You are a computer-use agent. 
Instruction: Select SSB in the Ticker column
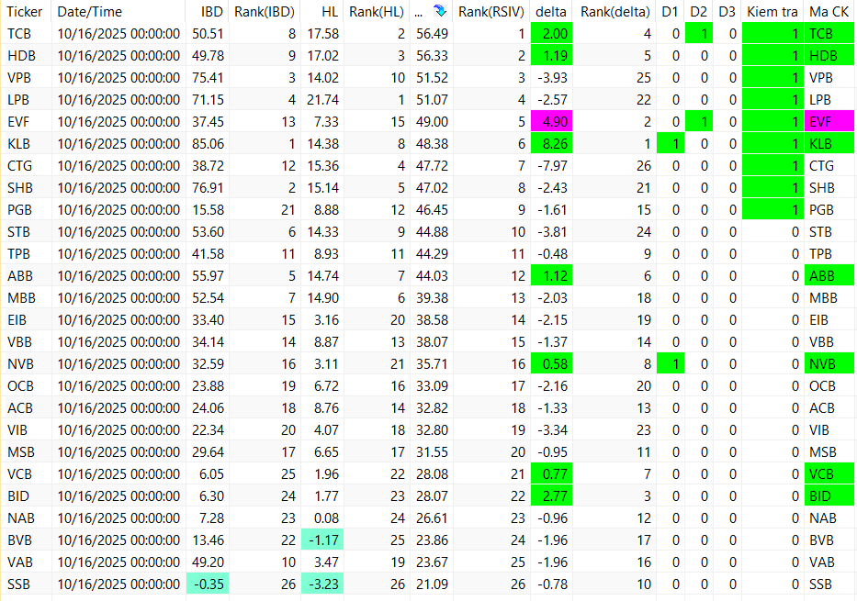(18, 584)
